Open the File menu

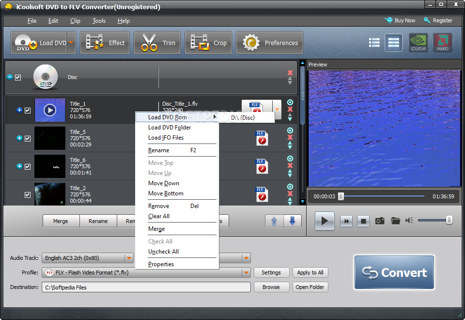tap(32, 21)
